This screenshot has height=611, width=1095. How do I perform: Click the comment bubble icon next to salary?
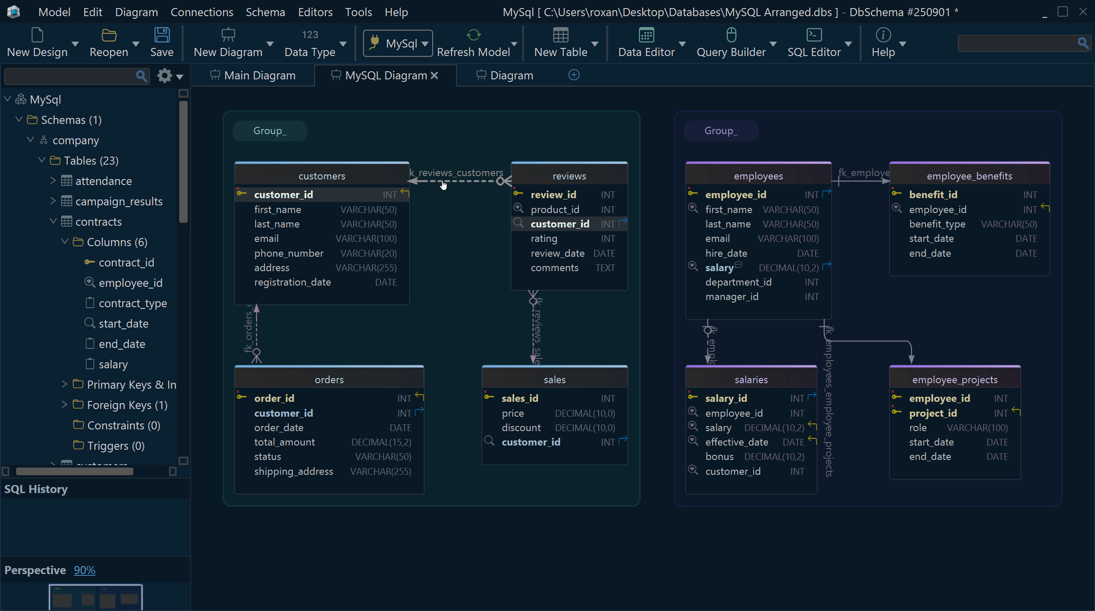pyautogui.click(x=738, y=265)
